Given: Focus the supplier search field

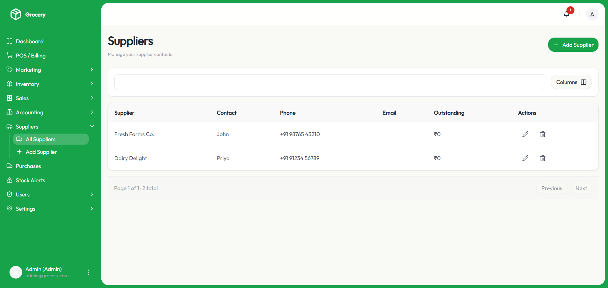Looking at the screenshot, I should (x=330, y=82).
